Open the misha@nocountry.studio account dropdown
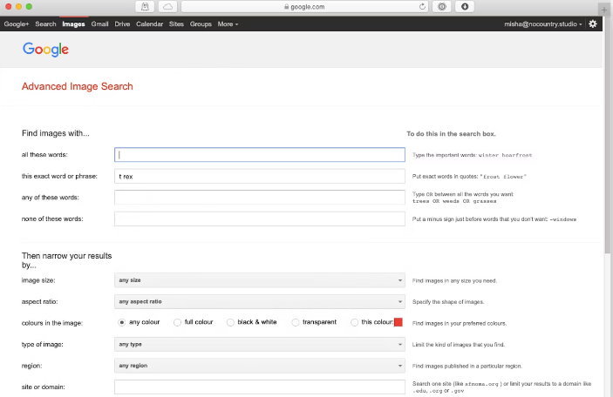 pos(543,24)
